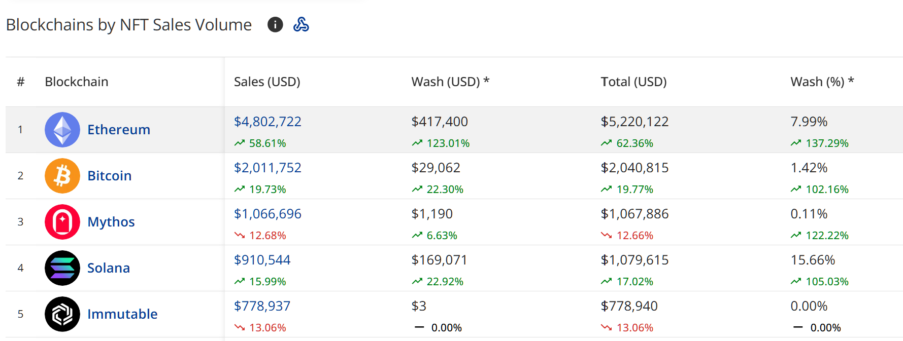The width and height of the screenshot is (903, 341).
Task: Select Bitcoin total $2,040,815
Action: click(x=634, y=168)
